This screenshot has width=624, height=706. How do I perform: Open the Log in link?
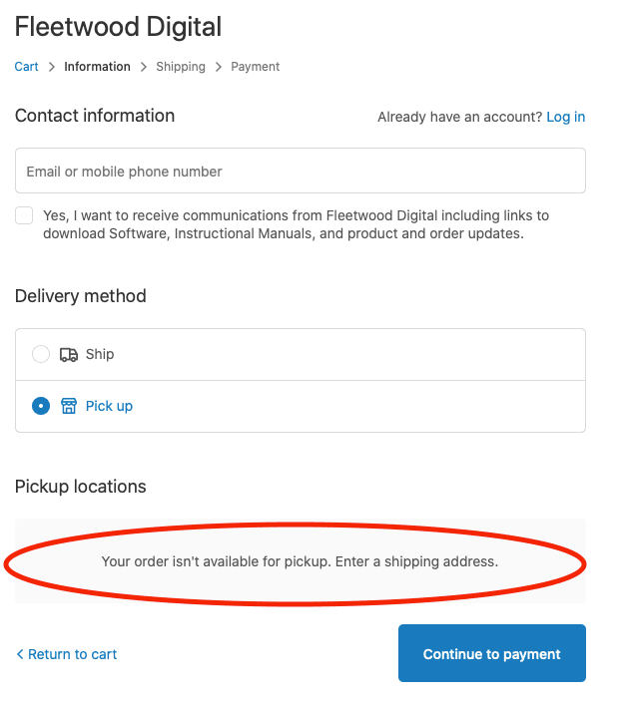pos(566,117)
